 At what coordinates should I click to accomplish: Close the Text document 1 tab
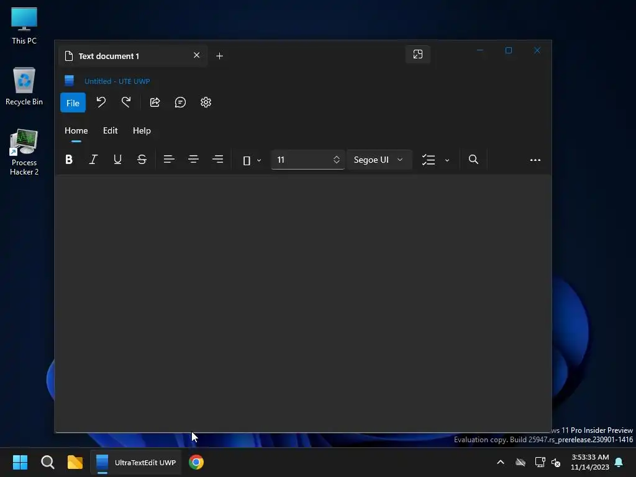(197, 55)
